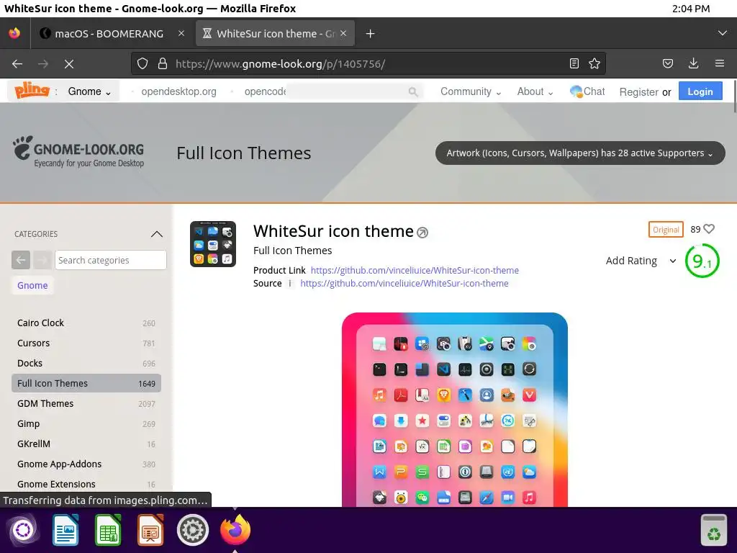The width and height of the screenshot is (737, 553).
Task: Open a new tab with the plus button
Action: (371, 33)
